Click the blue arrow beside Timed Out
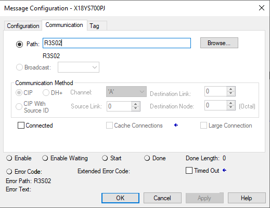The width and height of the screenshot is (270, 208). [224, 170]
